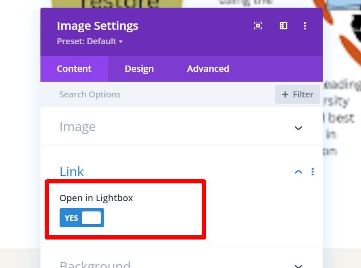This screenshot has height=268, width=361.
Task: Click the Search Options input field
Action: pos(158,94)
